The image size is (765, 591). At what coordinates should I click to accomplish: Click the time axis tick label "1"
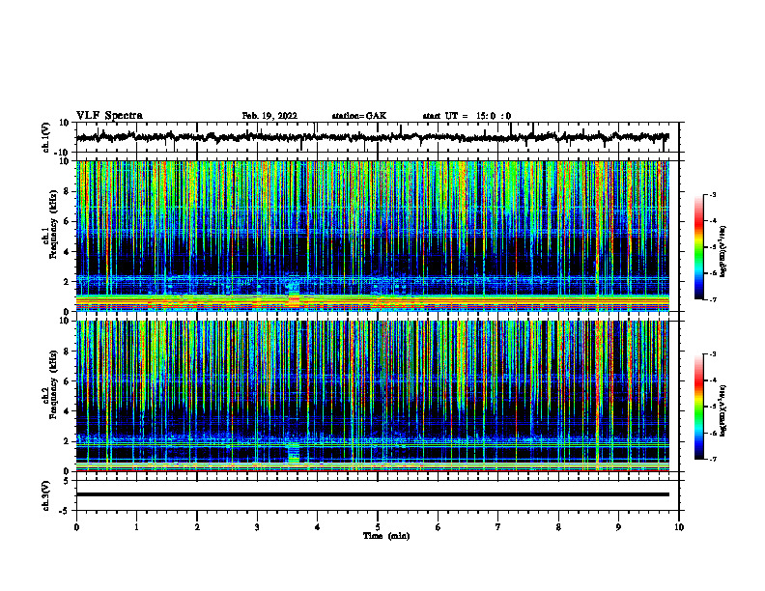pyautogui.click(x=136, y=527)
